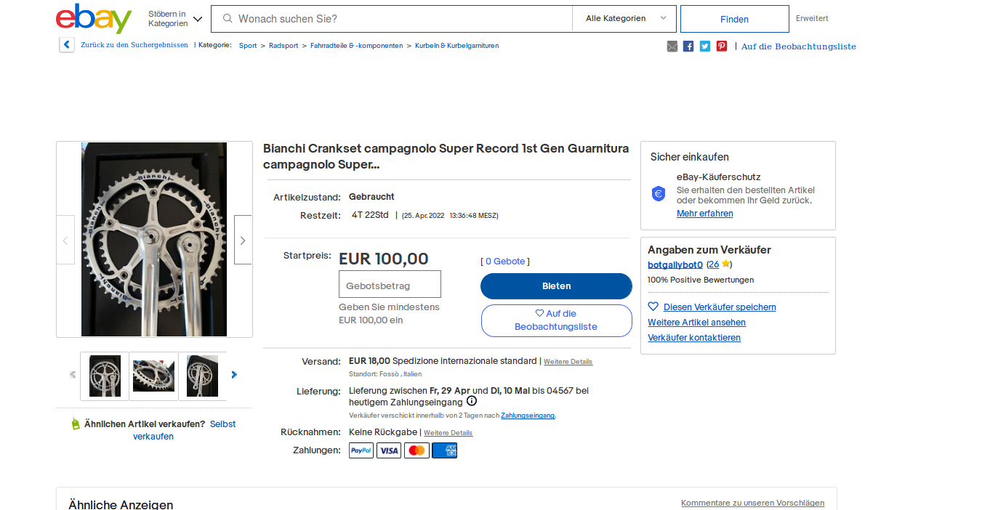Show next product image
Image resolution: width=998 pixels, height=510 pixels.
tap(243, 240)
